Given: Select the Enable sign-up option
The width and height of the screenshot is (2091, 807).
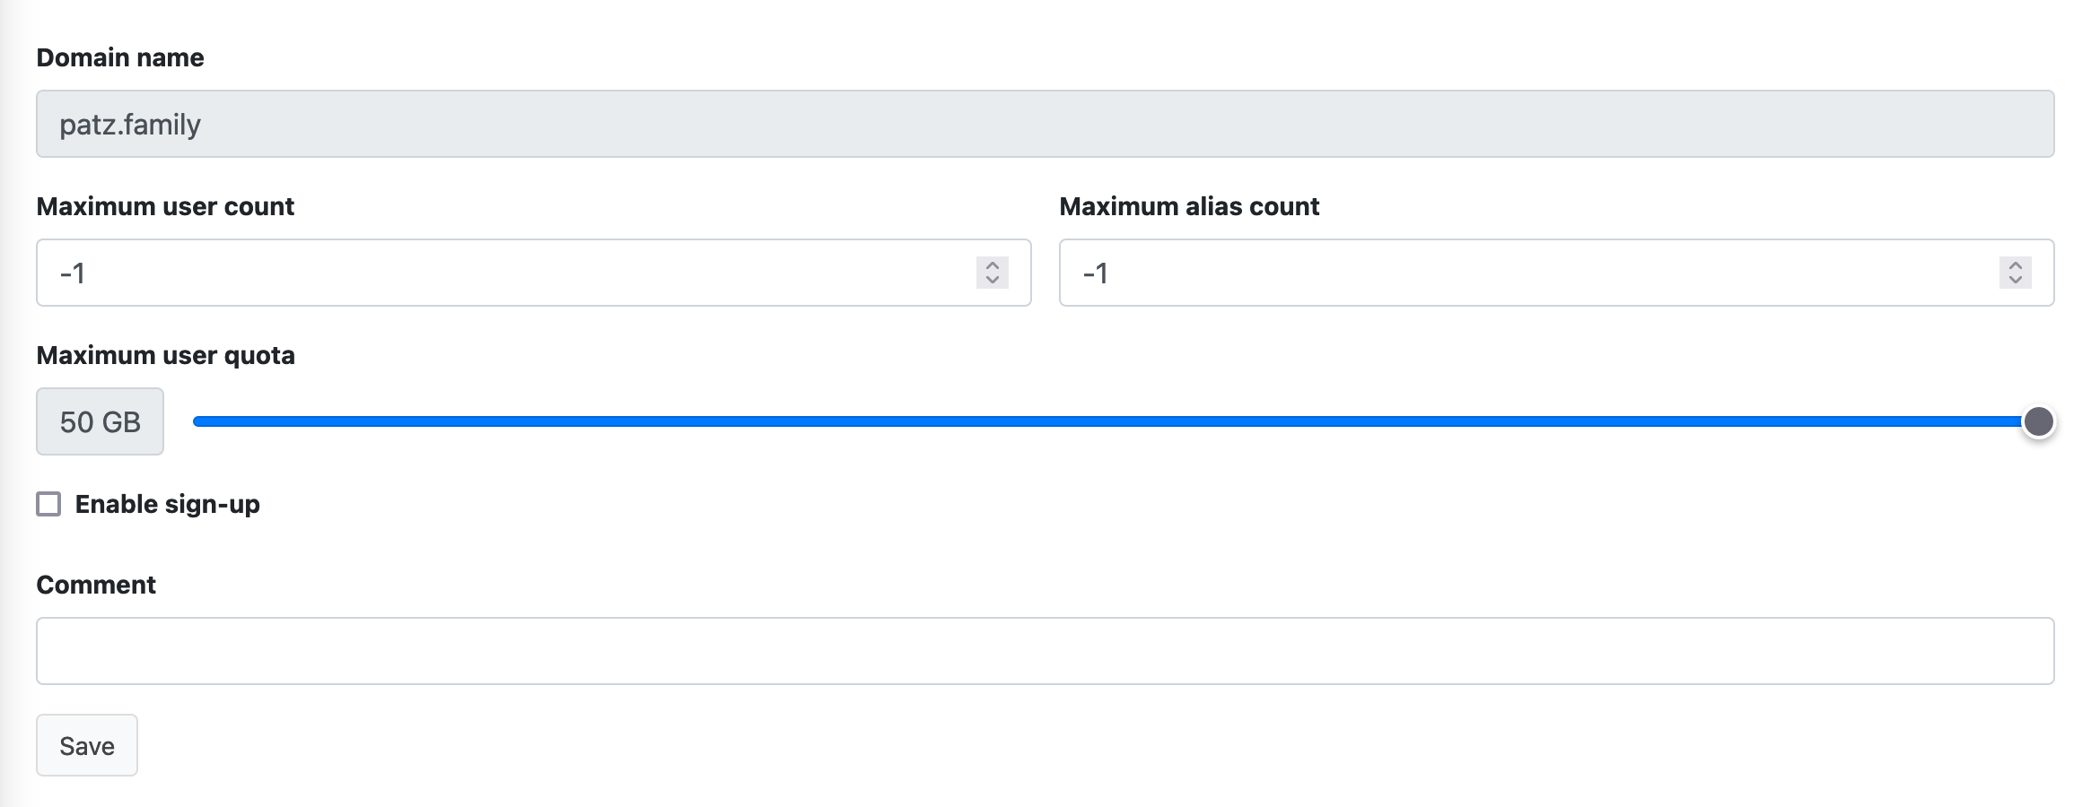Looking at the screenshot, I should [47, 505].
